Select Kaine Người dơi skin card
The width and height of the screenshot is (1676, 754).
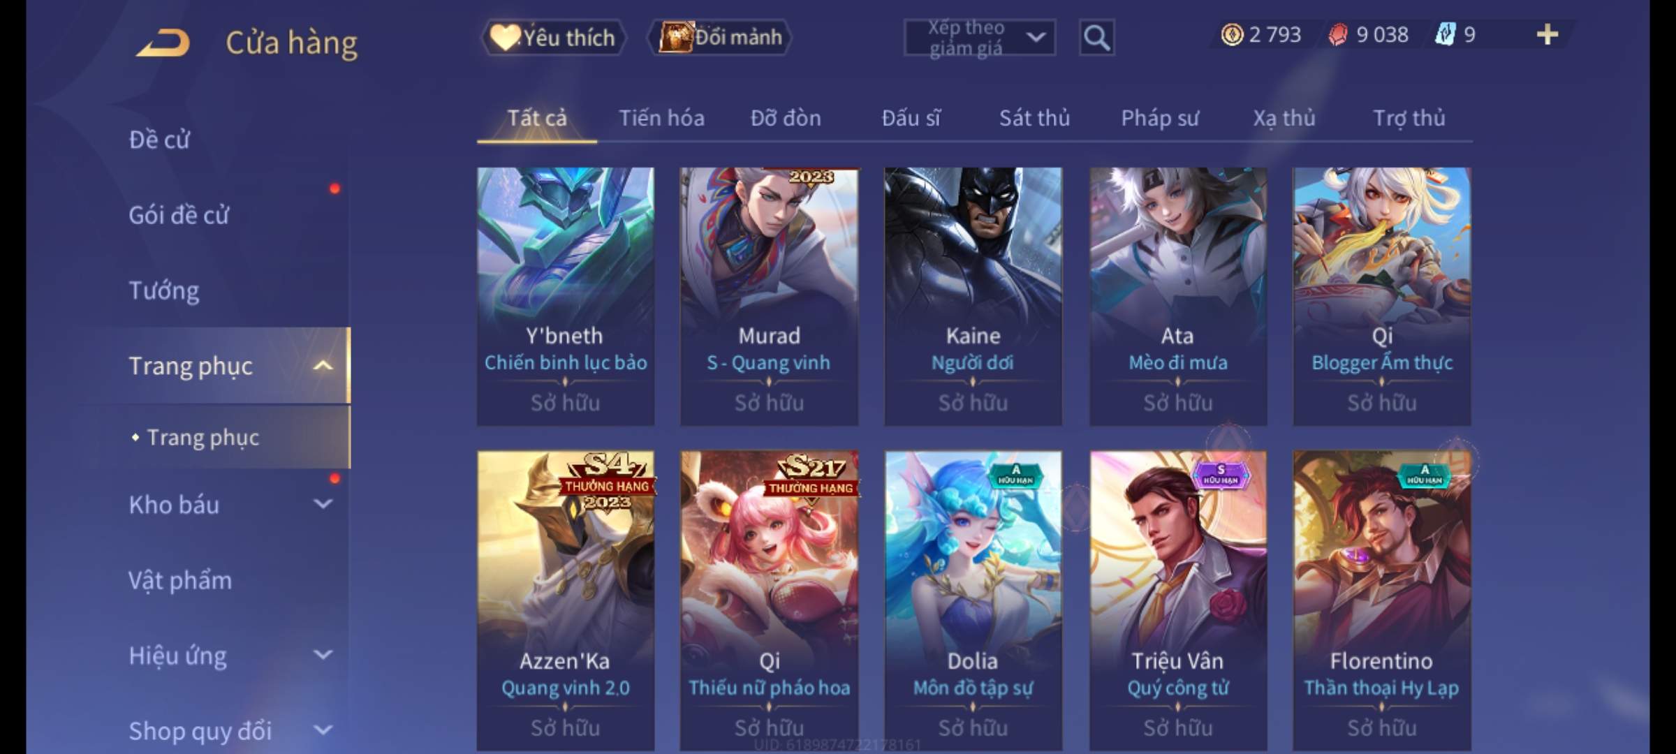(x=973, y=296)
